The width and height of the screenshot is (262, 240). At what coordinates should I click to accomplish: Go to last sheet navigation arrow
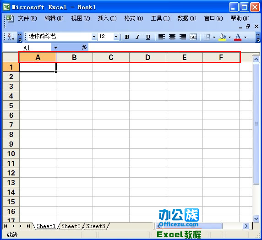coord(28,226)
